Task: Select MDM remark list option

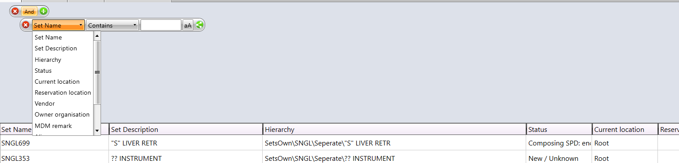Action: (x=53, y=126)
